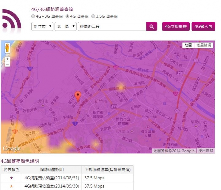Click 虎仔山 label on map

point(43,101)
